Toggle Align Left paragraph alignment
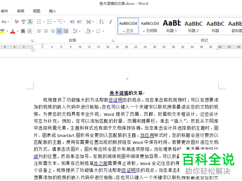Viewport: 242px width, 181px height. pos(39,31)
